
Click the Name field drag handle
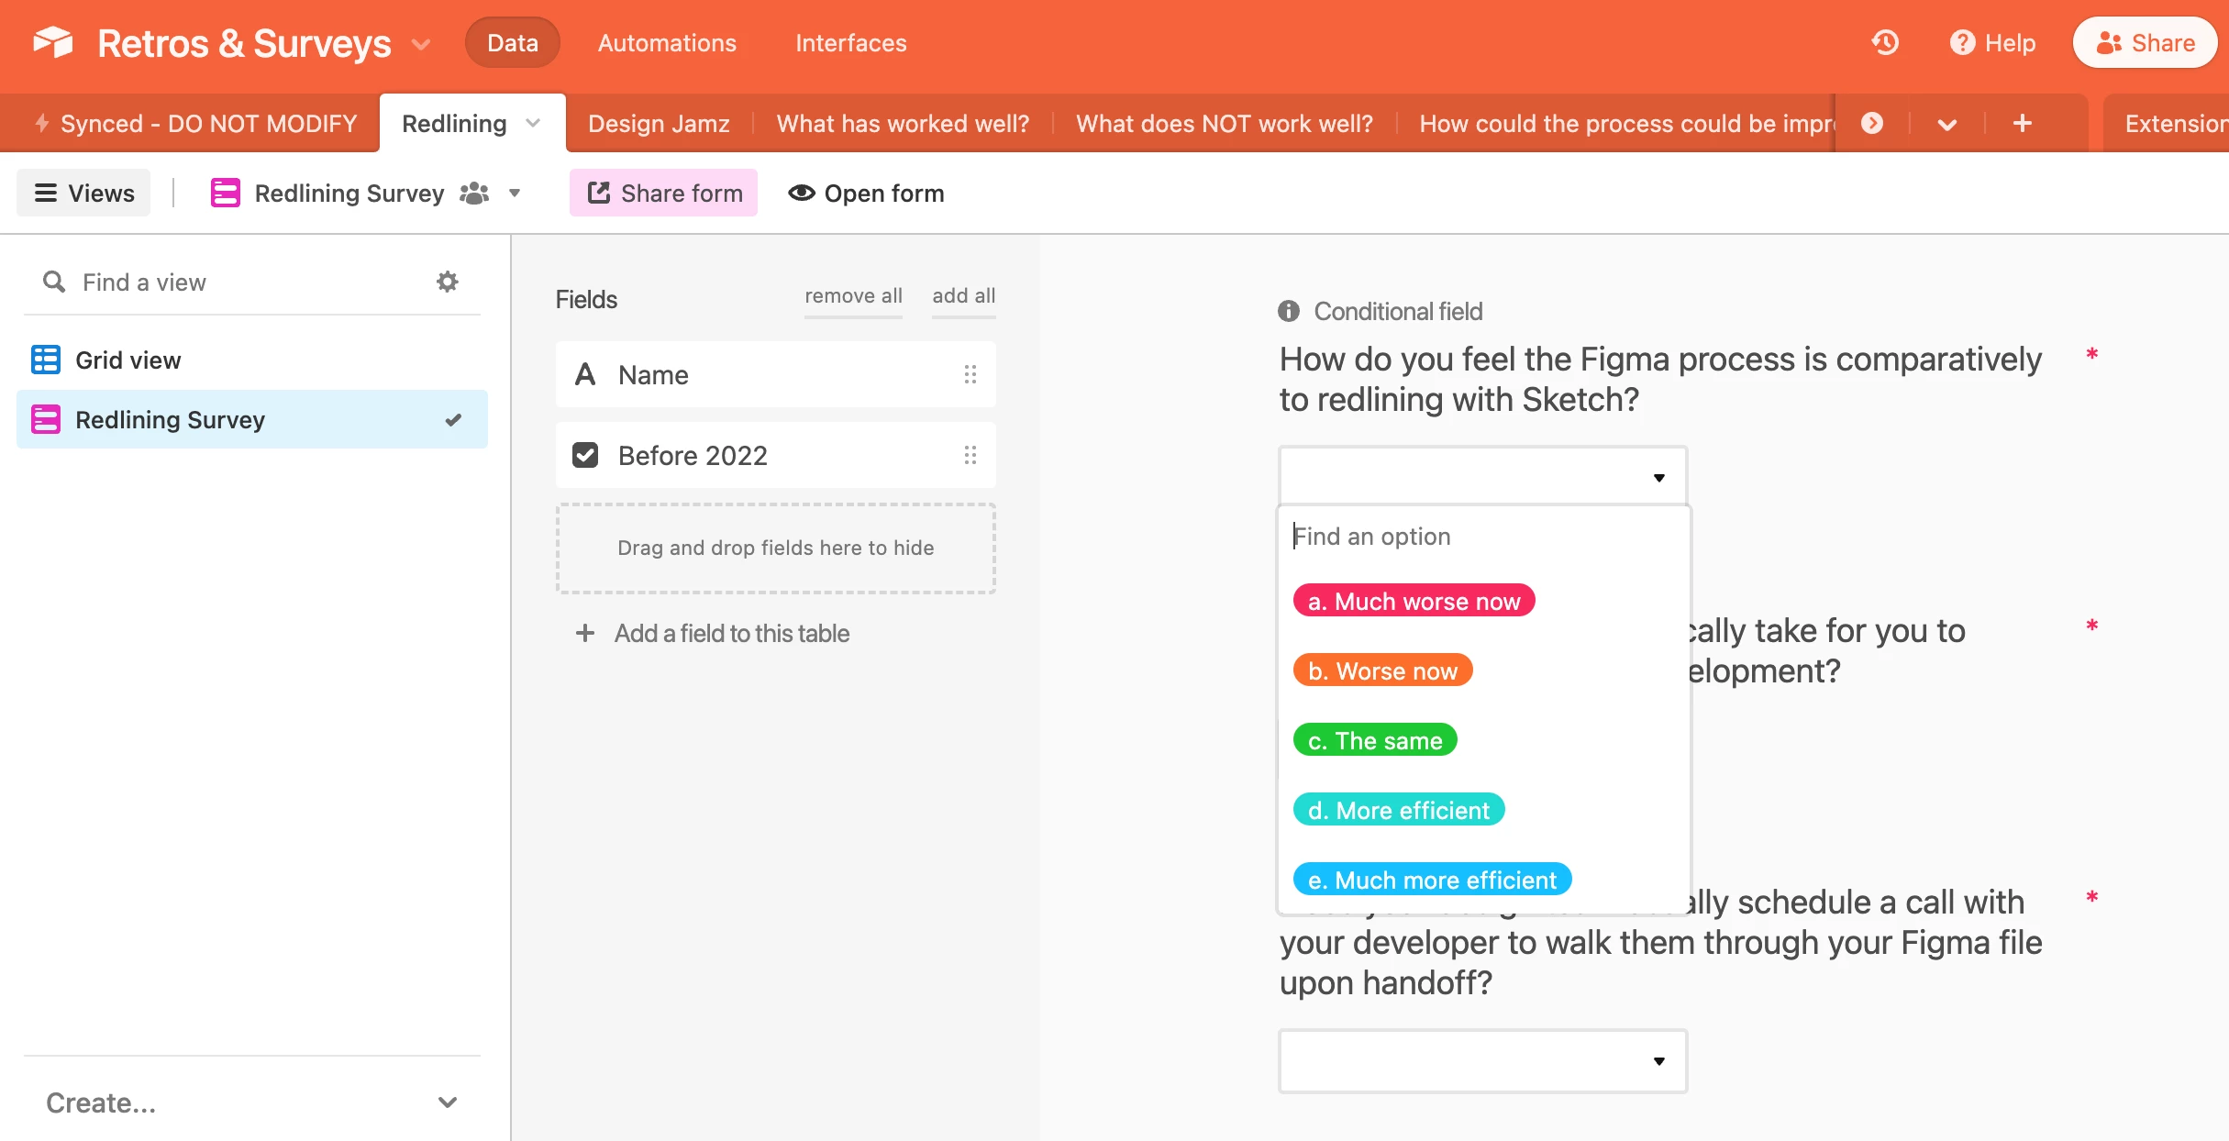point(970,374)
